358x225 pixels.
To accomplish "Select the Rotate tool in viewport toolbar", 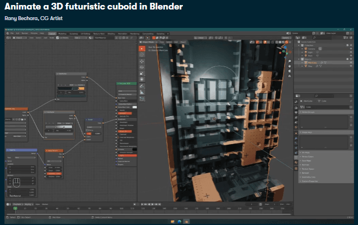I will click(x=142, y=67).
